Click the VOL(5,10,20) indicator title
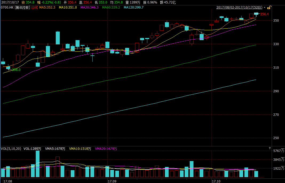This screenshot has height=183, width=285. [11, 149]
